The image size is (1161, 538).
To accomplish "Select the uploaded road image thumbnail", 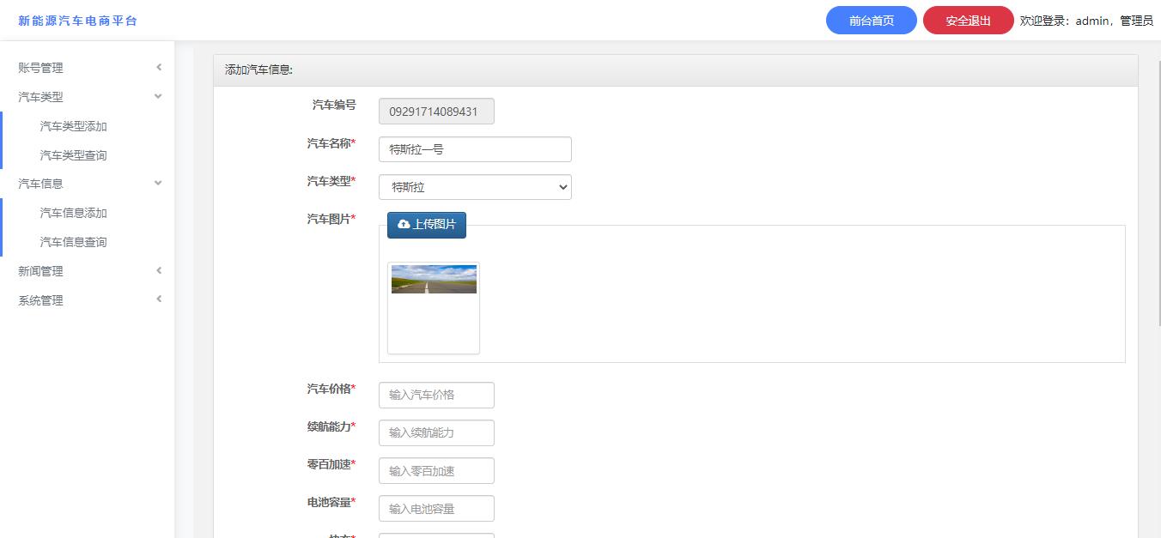I will coord(434,280).
